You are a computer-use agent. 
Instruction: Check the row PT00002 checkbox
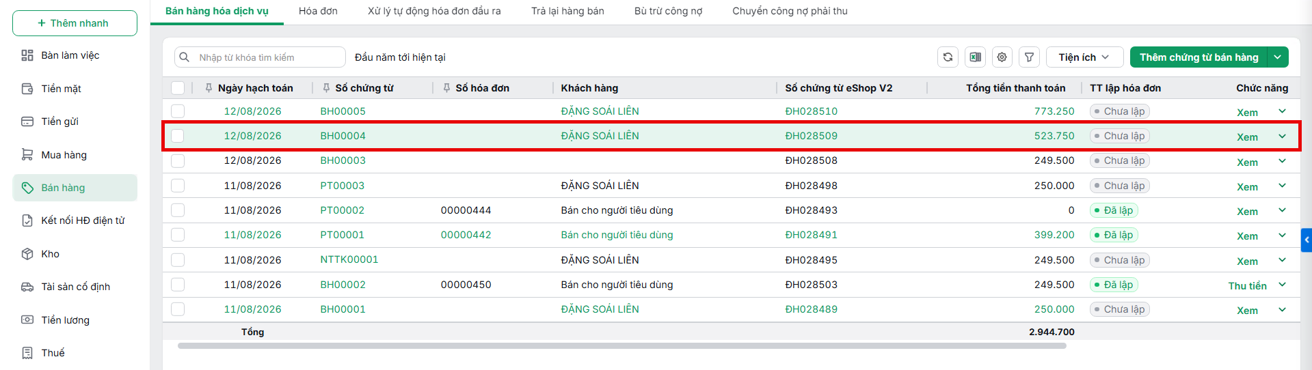click(178, 210)
